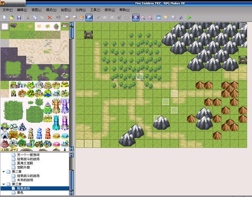This screenshot has width=252, height=197.
Task: Open the 帮助(H) menu
Action: 124,10
